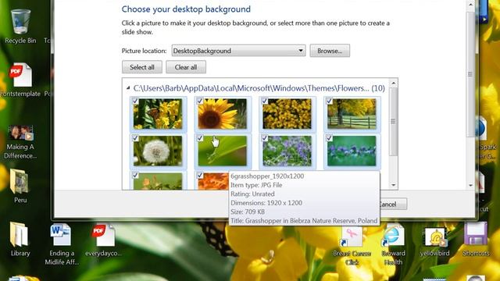Click the picture list scrollbar thumb
This screenshot has width=500, height=281.
(394, 122)
